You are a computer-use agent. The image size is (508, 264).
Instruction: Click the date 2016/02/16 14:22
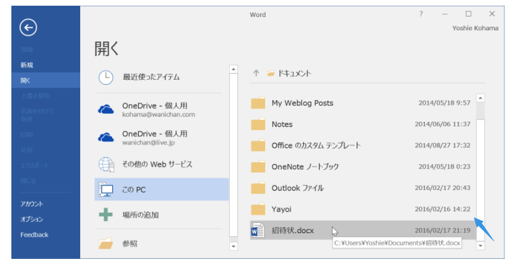click(443, 209)
